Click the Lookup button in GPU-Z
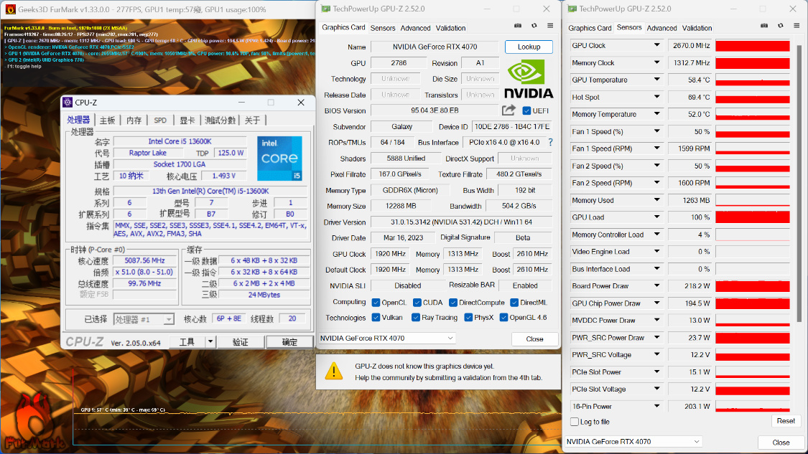 tap(529, 47)
